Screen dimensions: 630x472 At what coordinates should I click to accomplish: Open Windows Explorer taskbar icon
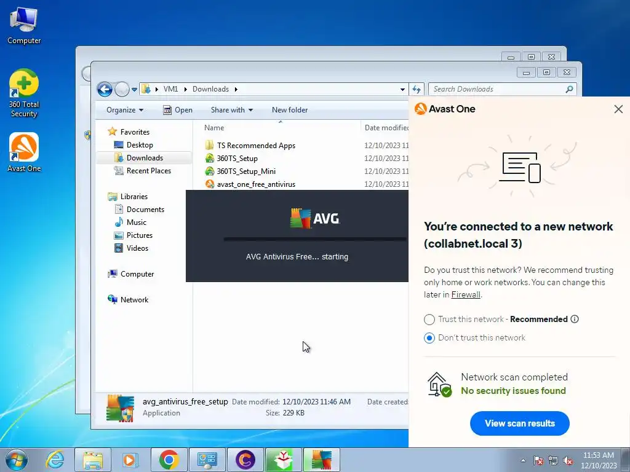(x=93, y=460)
